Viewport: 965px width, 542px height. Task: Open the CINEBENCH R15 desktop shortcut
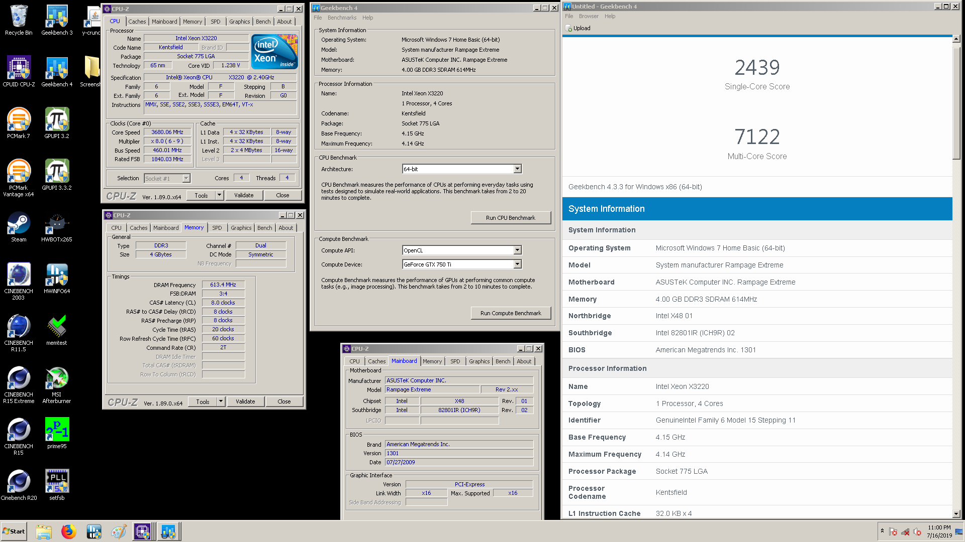[19, 437]
